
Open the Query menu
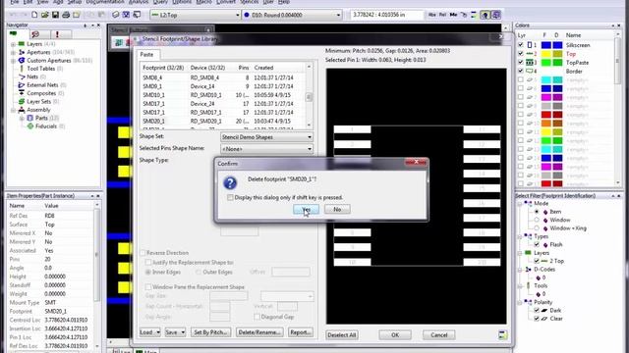[x=160, y=2]
